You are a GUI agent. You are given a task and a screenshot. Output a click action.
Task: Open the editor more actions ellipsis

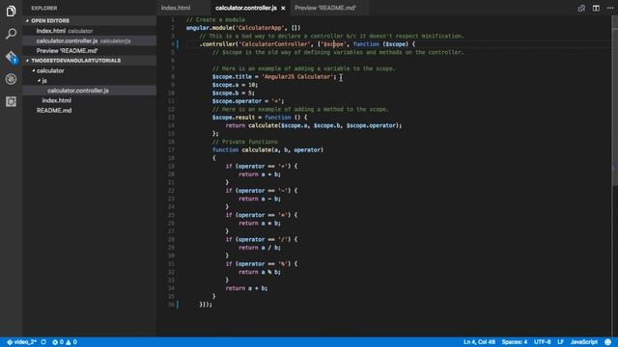click(609, 8)
